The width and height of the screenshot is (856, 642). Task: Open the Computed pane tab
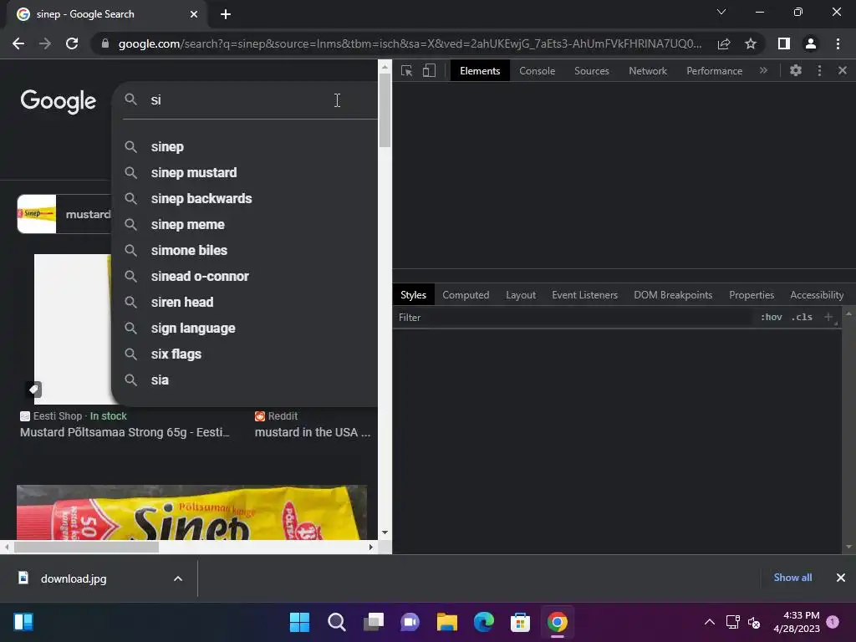click(x=466, y=295)
